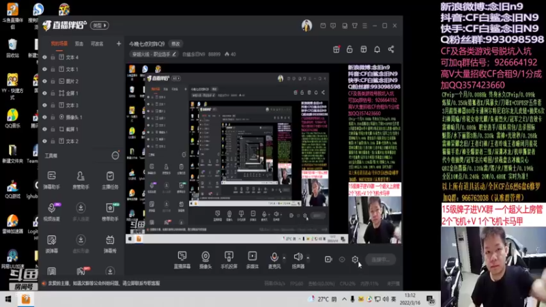Switch to the third scene tab
The image size is (546, 307).
point(97,44)
